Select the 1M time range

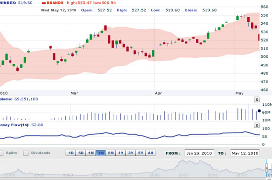click(x=91, y=153)
